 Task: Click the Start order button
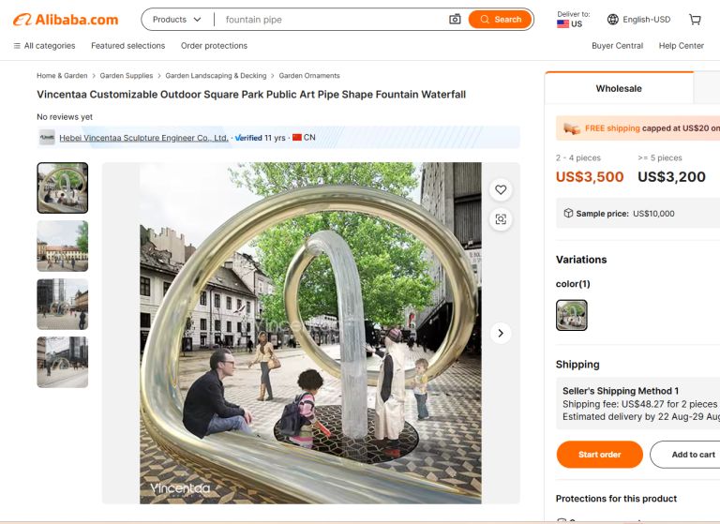[x=599, y=455]
